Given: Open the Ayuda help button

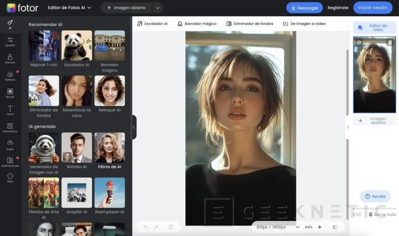Looking at the screenshot, I should 375,197.
